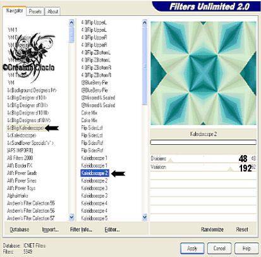This screenshot has width=261, height=257.
Task: Open the Filter Info dialog
Action: pos(81,229)
